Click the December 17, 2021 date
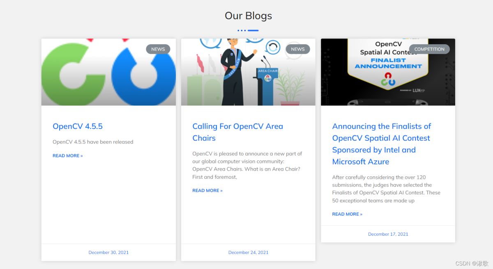The width and height of the screenshot is (493, 269). click(388, 234)
